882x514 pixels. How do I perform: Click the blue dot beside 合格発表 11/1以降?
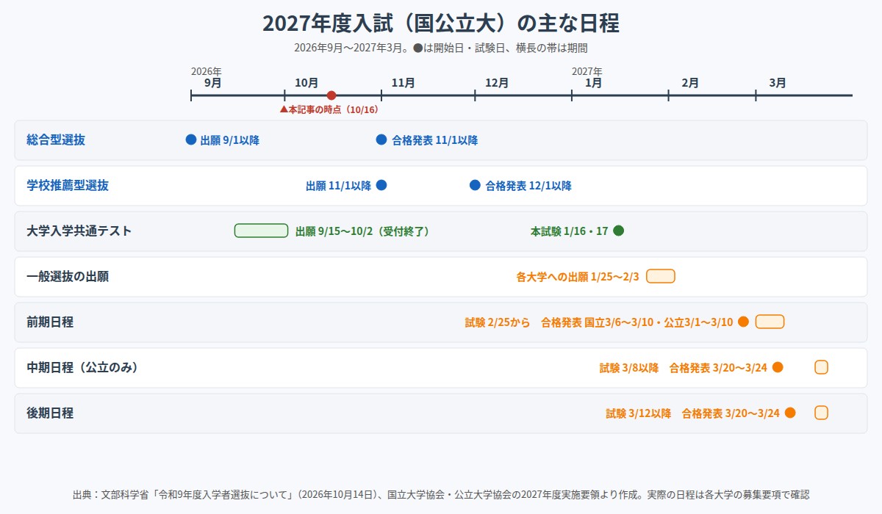pos(381,140)
